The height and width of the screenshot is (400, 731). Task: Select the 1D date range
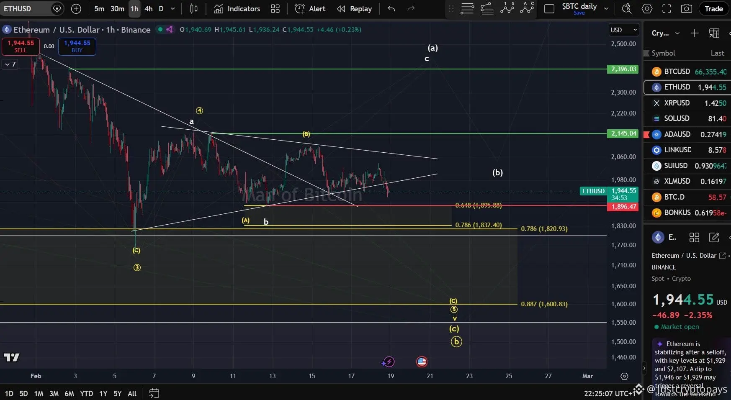(x=9, y=394)
